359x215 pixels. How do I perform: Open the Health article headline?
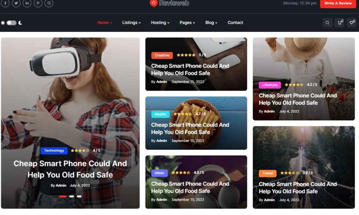point(190,128)
